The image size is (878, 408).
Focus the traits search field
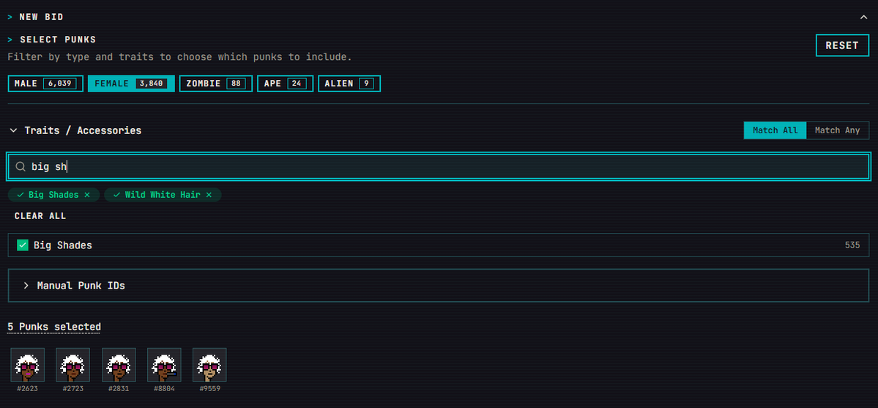coord(439,166)
